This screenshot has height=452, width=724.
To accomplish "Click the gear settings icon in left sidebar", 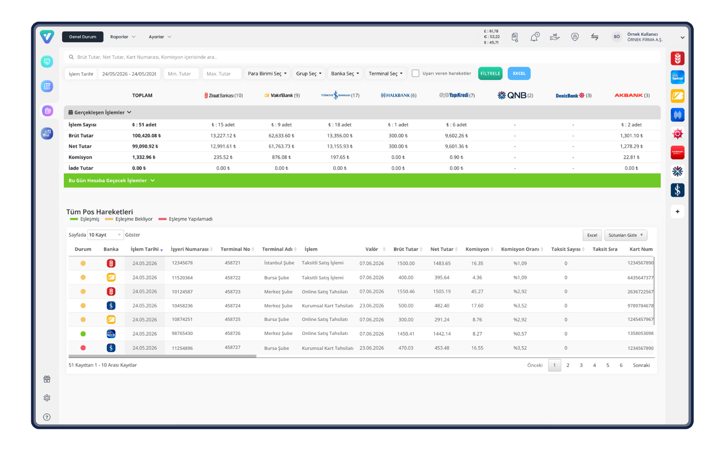I will tap(47, 398).
